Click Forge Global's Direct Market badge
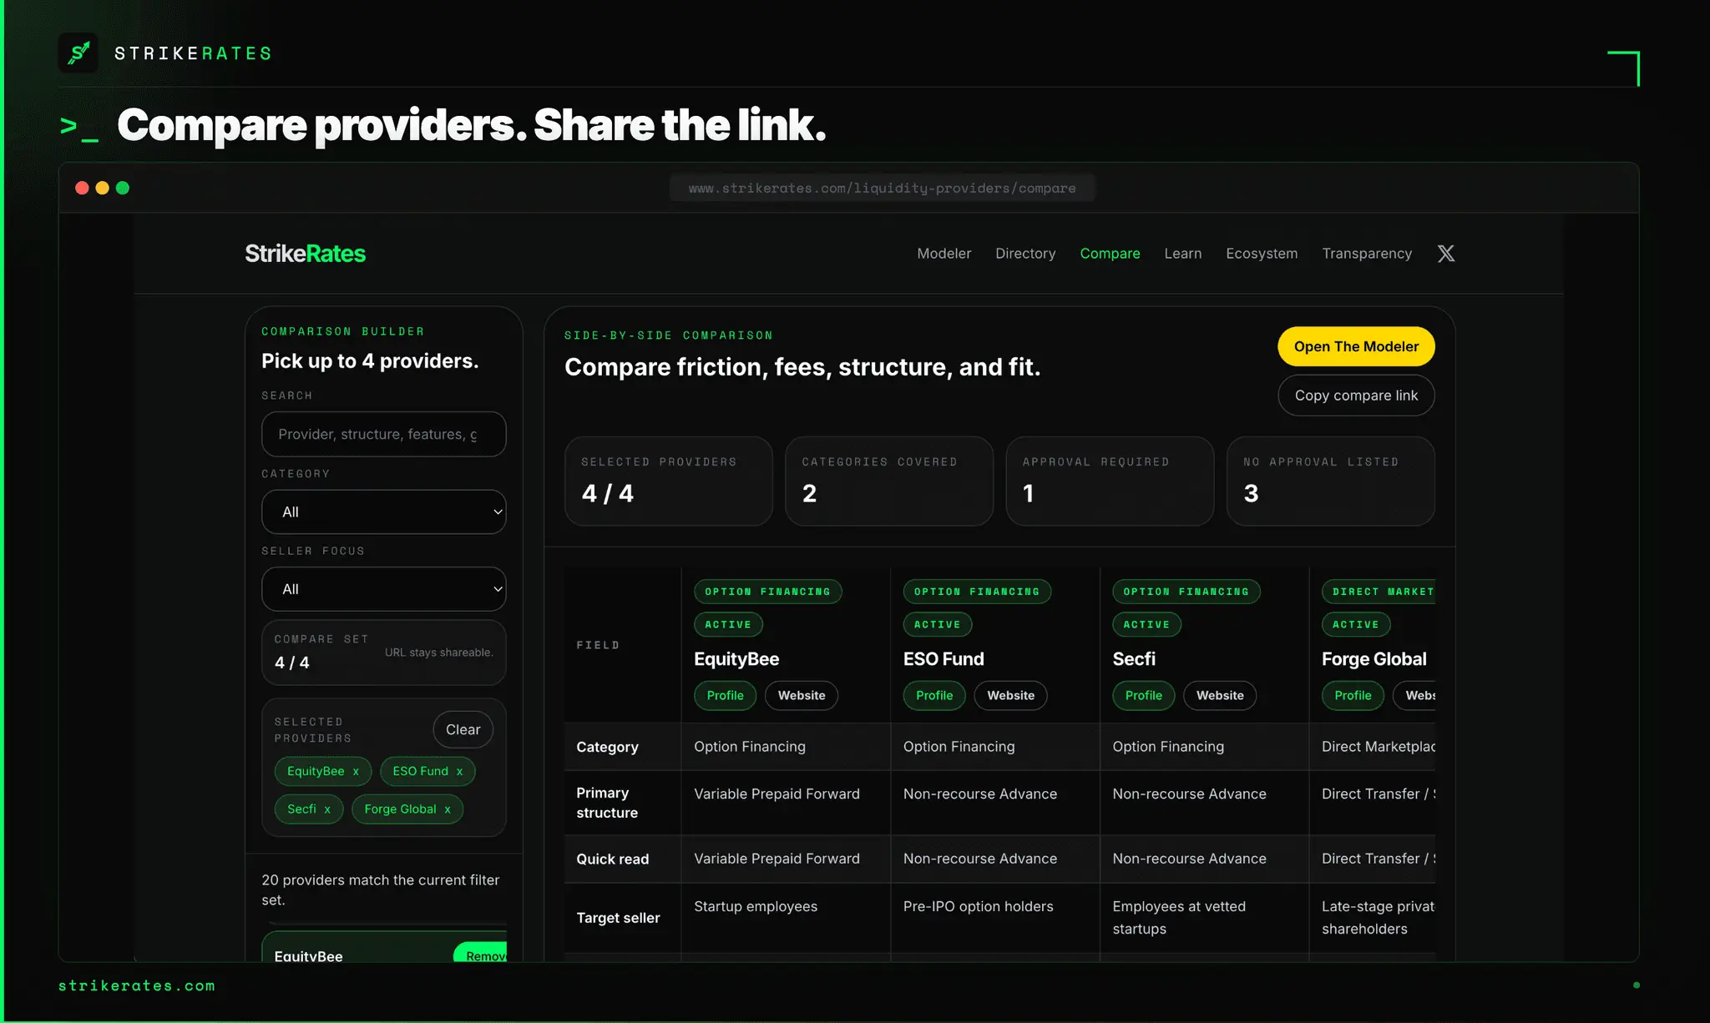This screenshot has height=1023, width=1710. 1379,592
